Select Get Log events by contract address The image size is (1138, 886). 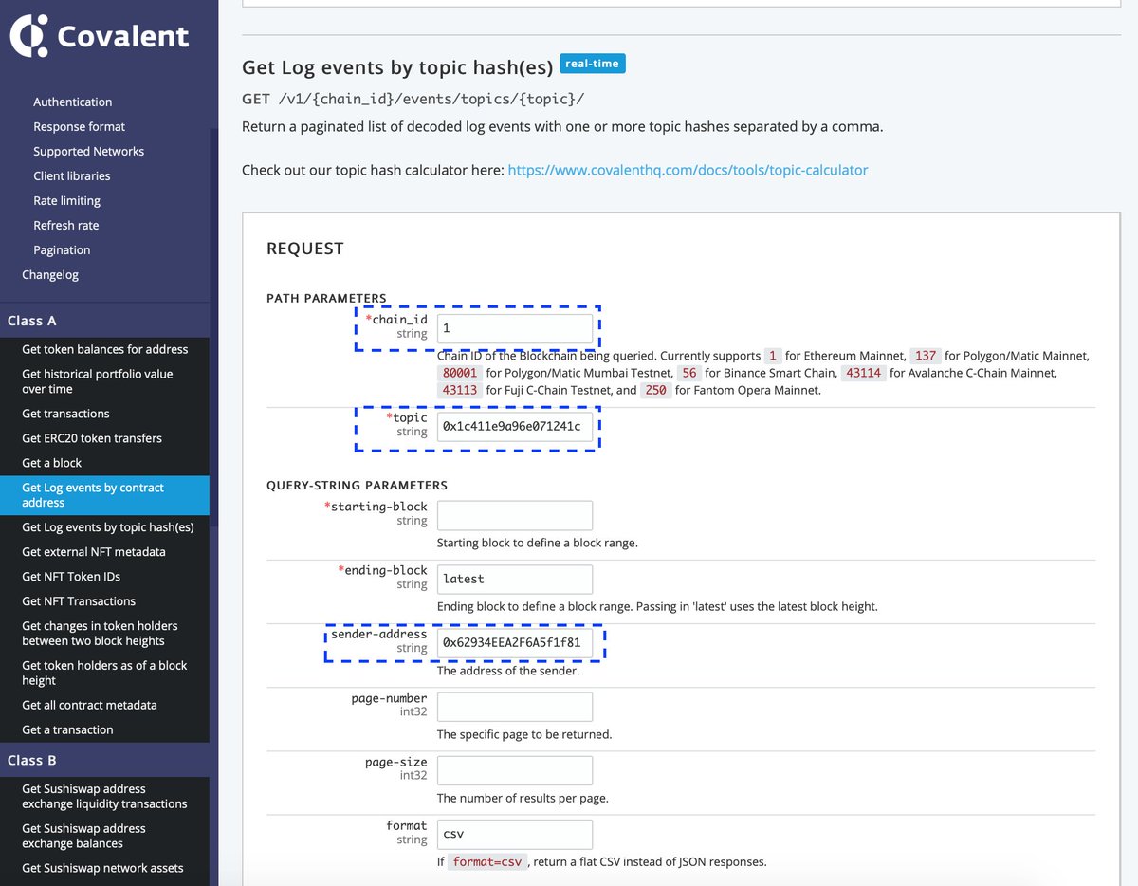pos(104,495)
